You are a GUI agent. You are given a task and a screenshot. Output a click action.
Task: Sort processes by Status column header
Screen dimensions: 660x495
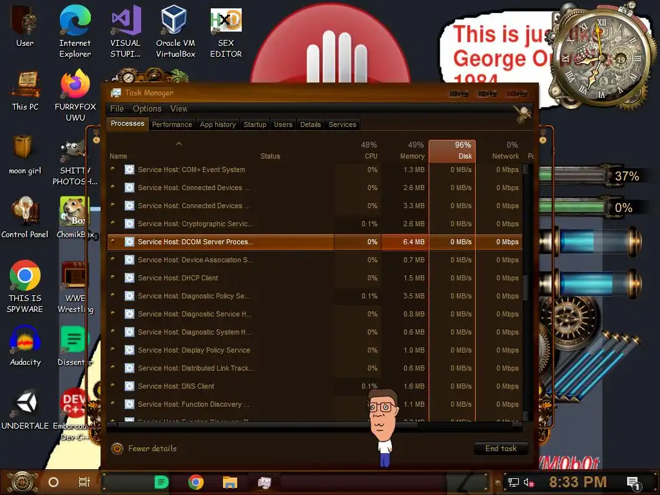click(270, 156)
